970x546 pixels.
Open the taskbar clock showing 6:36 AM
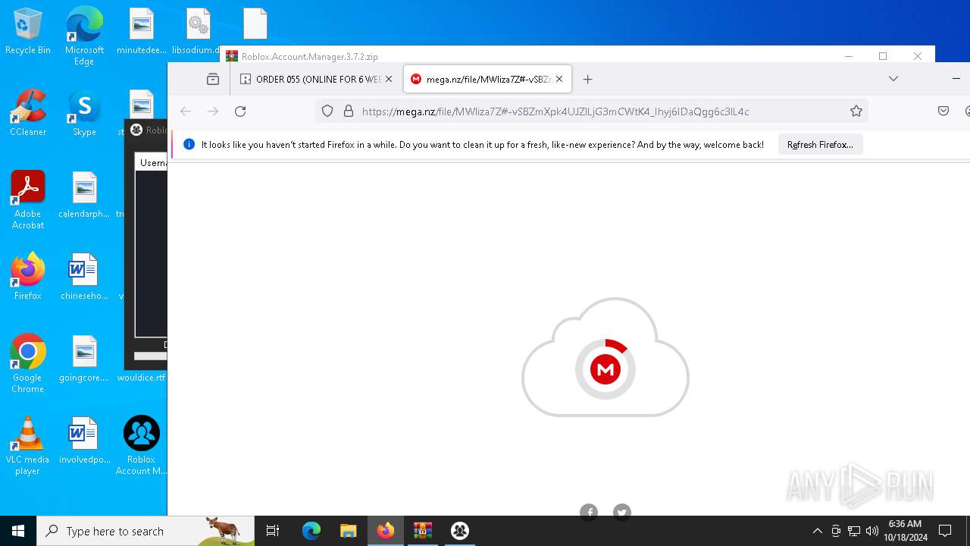pyautogui.click(x=905, y=531)
